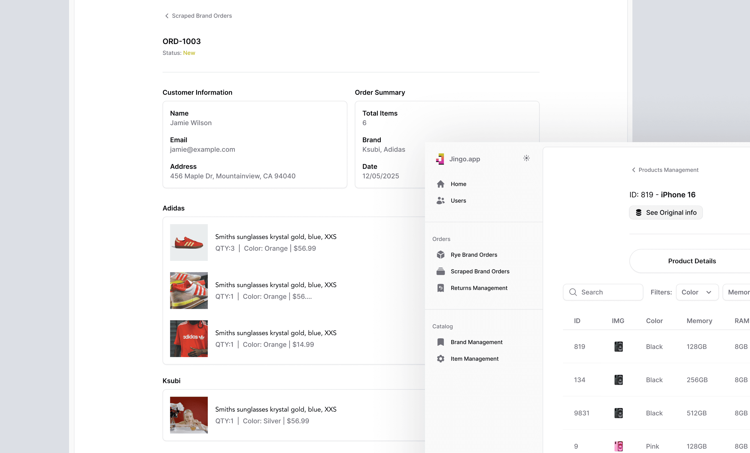Select the Product Details tab

pyautogui.click(x=692, y=261)
